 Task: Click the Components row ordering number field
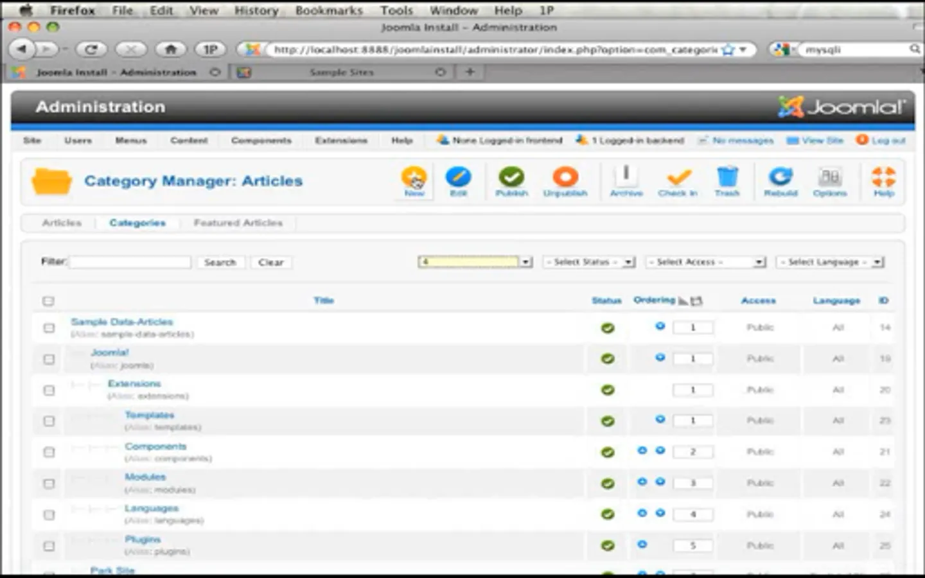[692, 452]
